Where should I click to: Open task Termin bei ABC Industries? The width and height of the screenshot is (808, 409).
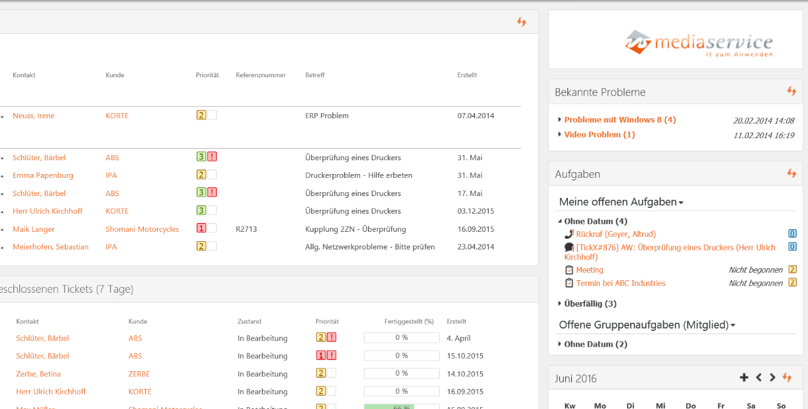621,283
